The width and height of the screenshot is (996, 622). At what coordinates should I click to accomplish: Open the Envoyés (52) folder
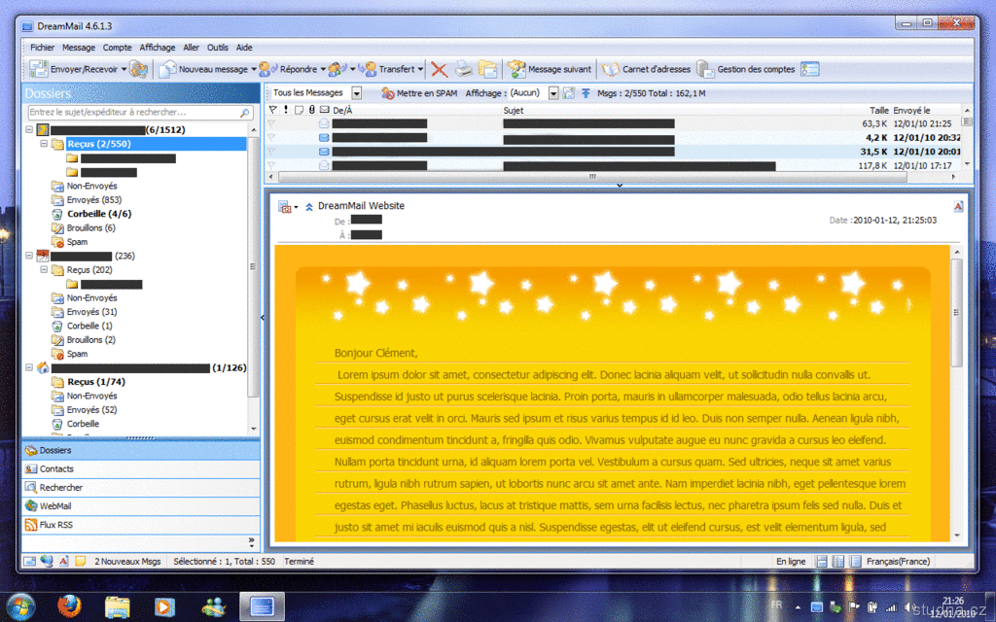pyautogui.click(x=92, y=409)
